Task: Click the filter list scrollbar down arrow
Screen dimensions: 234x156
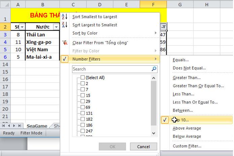Action: point(154,133)
